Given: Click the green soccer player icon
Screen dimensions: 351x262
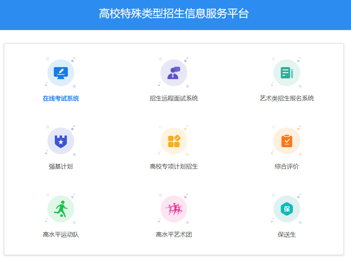Looking at the screenshot, I should pyautogui.click(x=61, y=209).
